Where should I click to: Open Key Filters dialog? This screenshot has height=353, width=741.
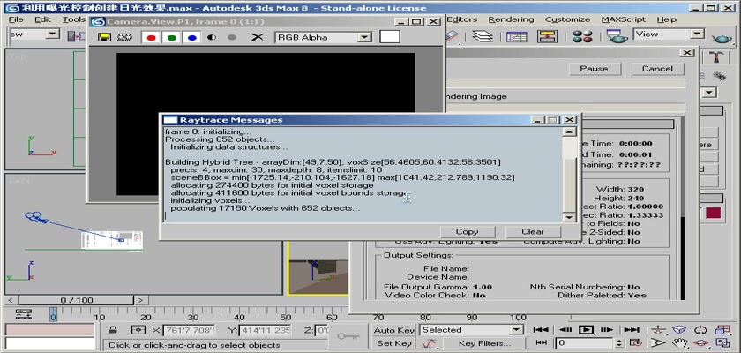[x=484, y=343]
